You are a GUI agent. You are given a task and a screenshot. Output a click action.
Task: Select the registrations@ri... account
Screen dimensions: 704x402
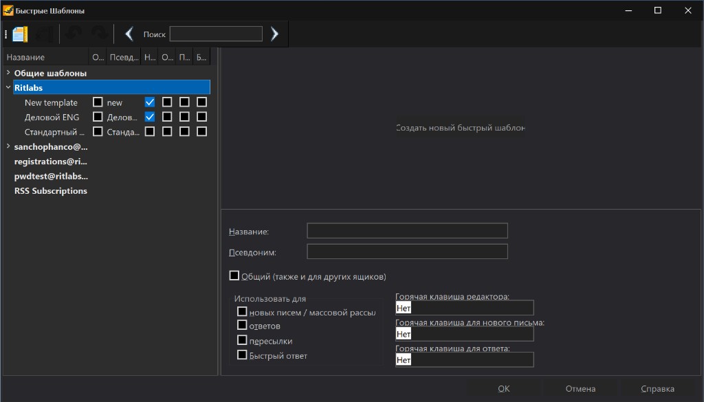coord(51,161)
